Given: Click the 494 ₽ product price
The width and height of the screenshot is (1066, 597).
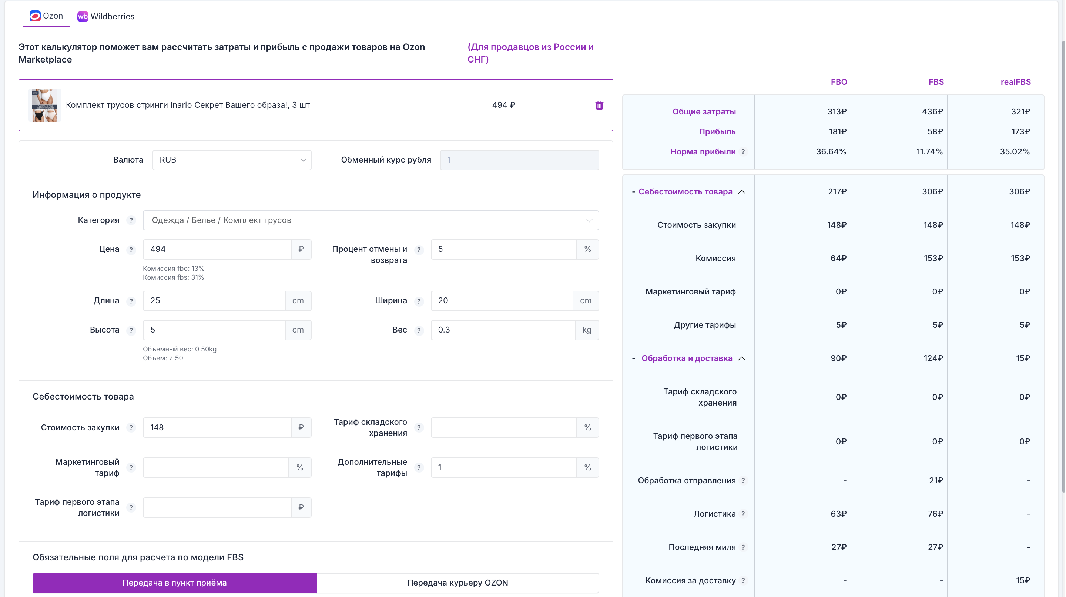Looking at the screenshot, I should (x=504, y=105).
